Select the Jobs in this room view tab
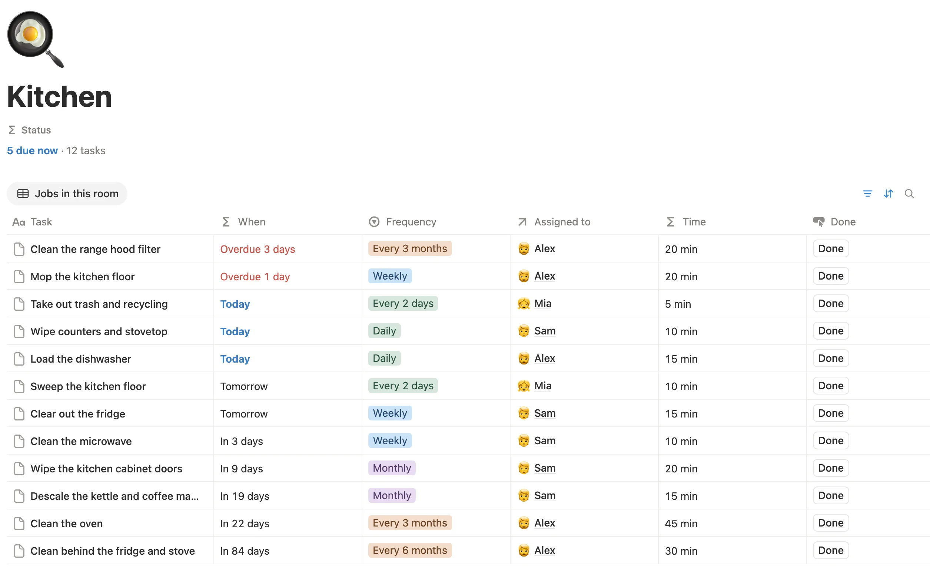This screenshot has height=571, width=930. (67, 194)
